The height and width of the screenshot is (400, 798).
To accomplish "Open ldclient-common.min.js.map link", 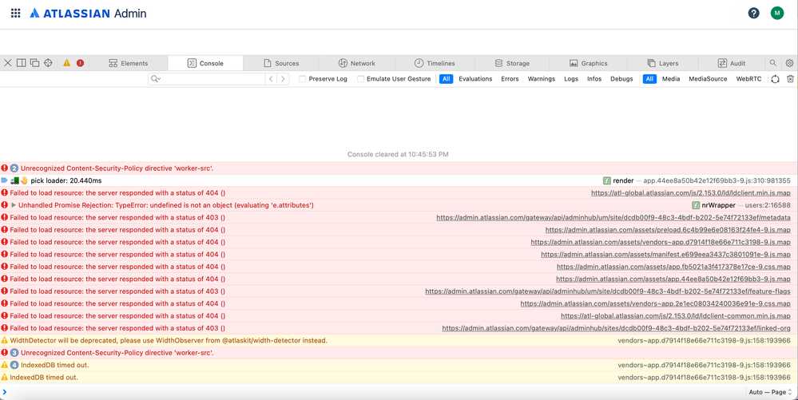I will pyautogui.click(x=675, y=316).
